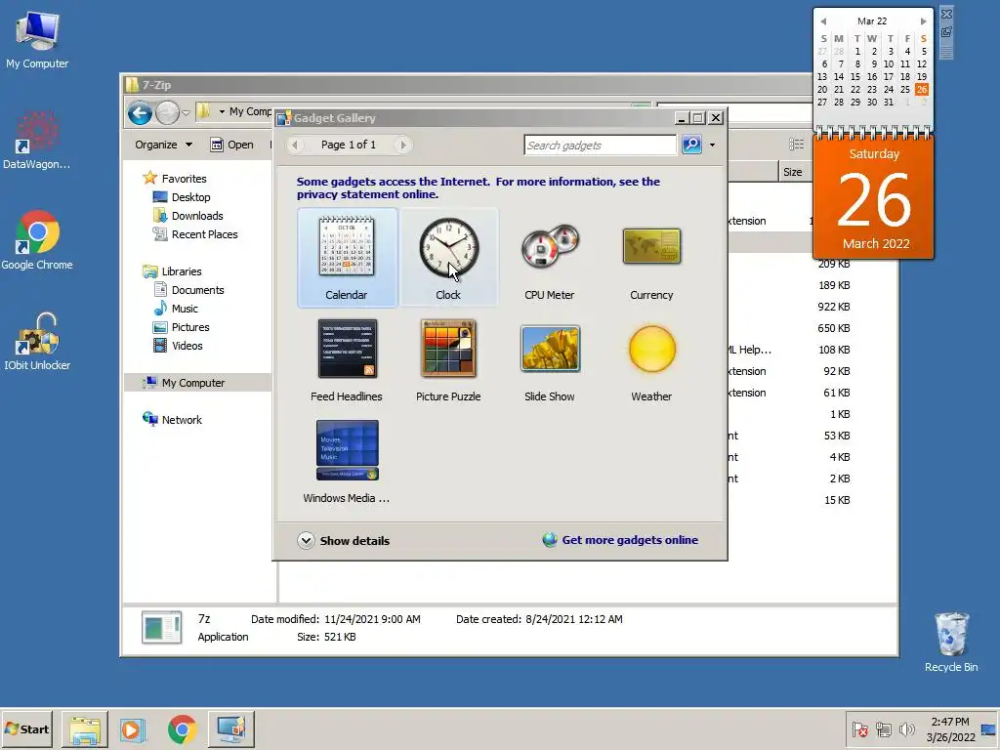Go to next gallery page

pos(402,145)
